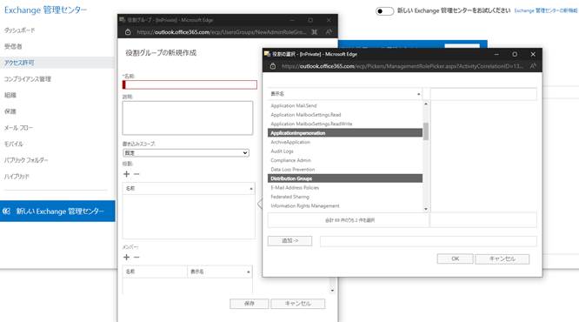
Task: Click the role list vertical scrollbar thumb
Action: [426, 131]
